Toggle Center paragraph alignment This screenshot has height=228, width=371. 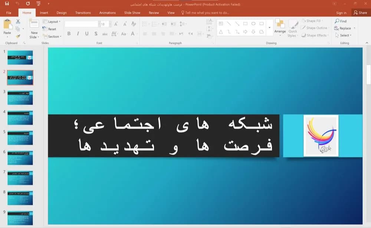pyautogui.click(x=154, y=34)
